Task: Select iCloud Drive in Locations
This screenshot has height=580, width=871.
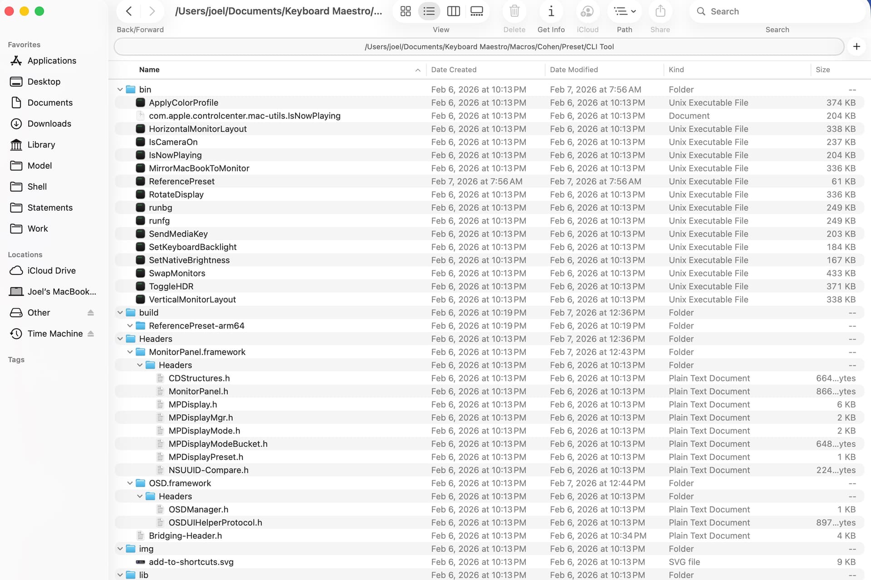Action: pyautogui.click(x=51, y=271)
